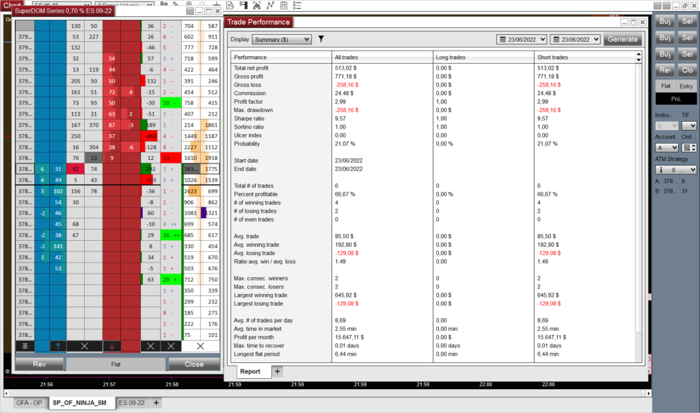Open the Range Volume interval dropdown
This screenshot has height=413, width=700.
(125, 5)
